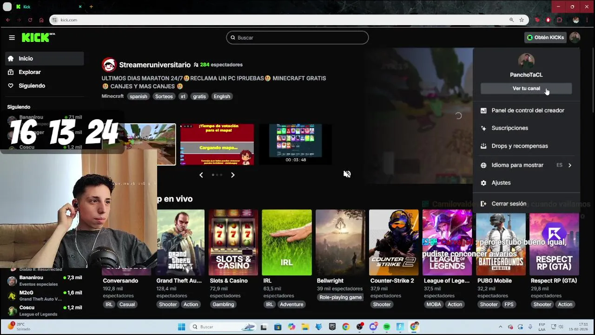Go to previous featured stream arrow
595x335 pixels.
[201, 175]
